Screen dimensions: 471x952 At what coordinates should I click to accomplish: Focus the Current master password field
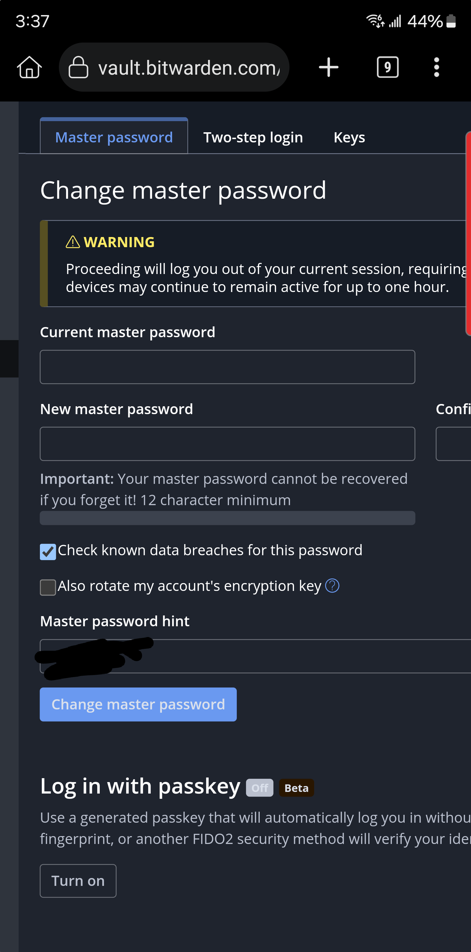coord(227,367)
